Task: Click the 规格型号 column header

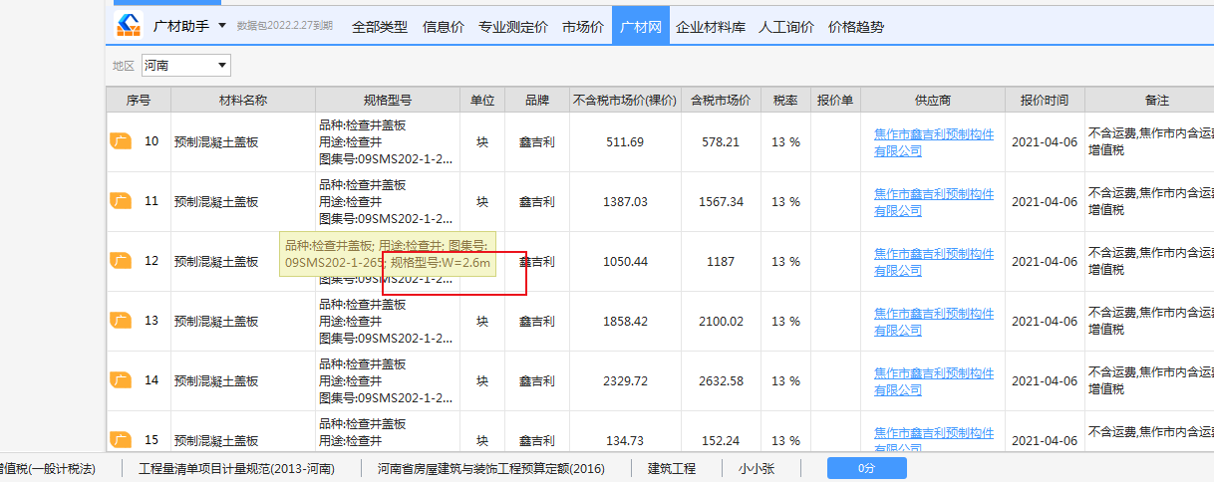Action: [388, 100]
